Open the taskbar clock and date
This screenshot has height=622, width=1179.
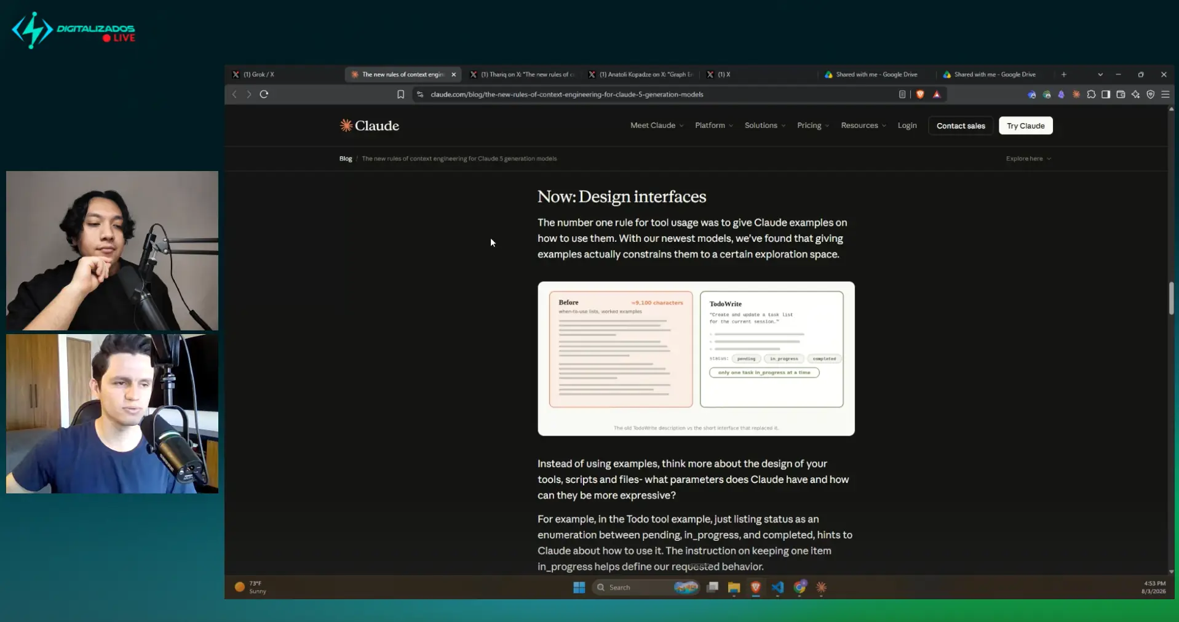1154,588
